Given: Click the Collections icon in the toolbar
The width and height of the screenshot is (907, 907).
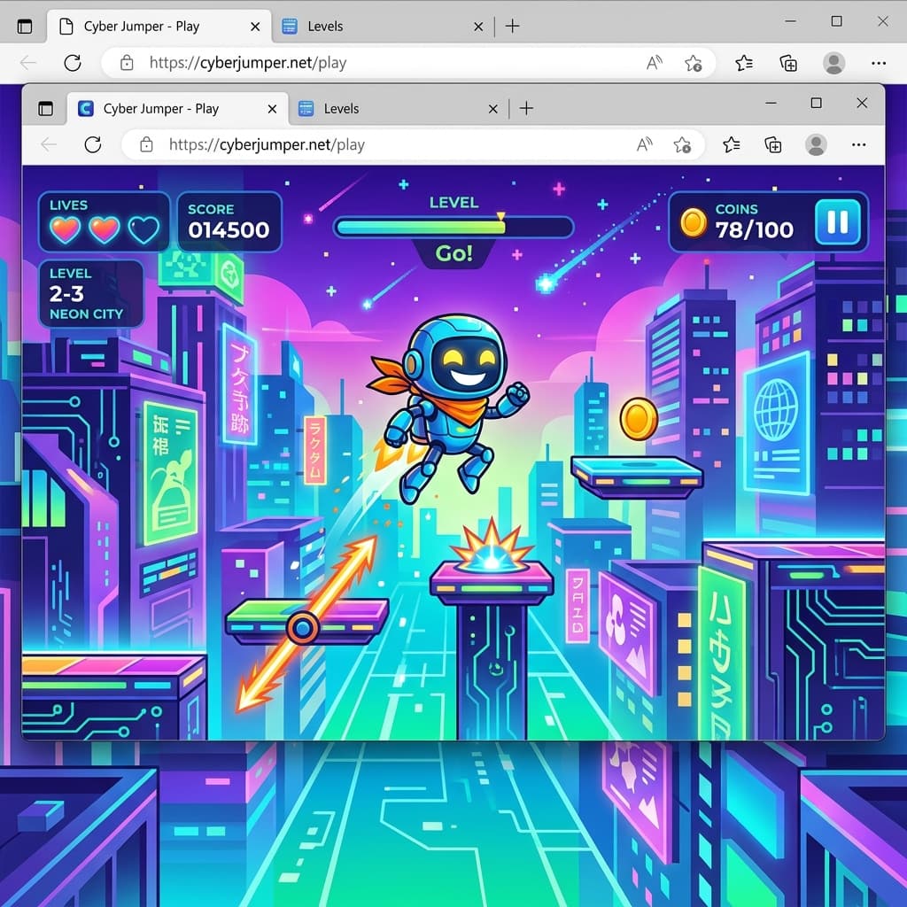Looking at the screenshot, I should [772, 144].
